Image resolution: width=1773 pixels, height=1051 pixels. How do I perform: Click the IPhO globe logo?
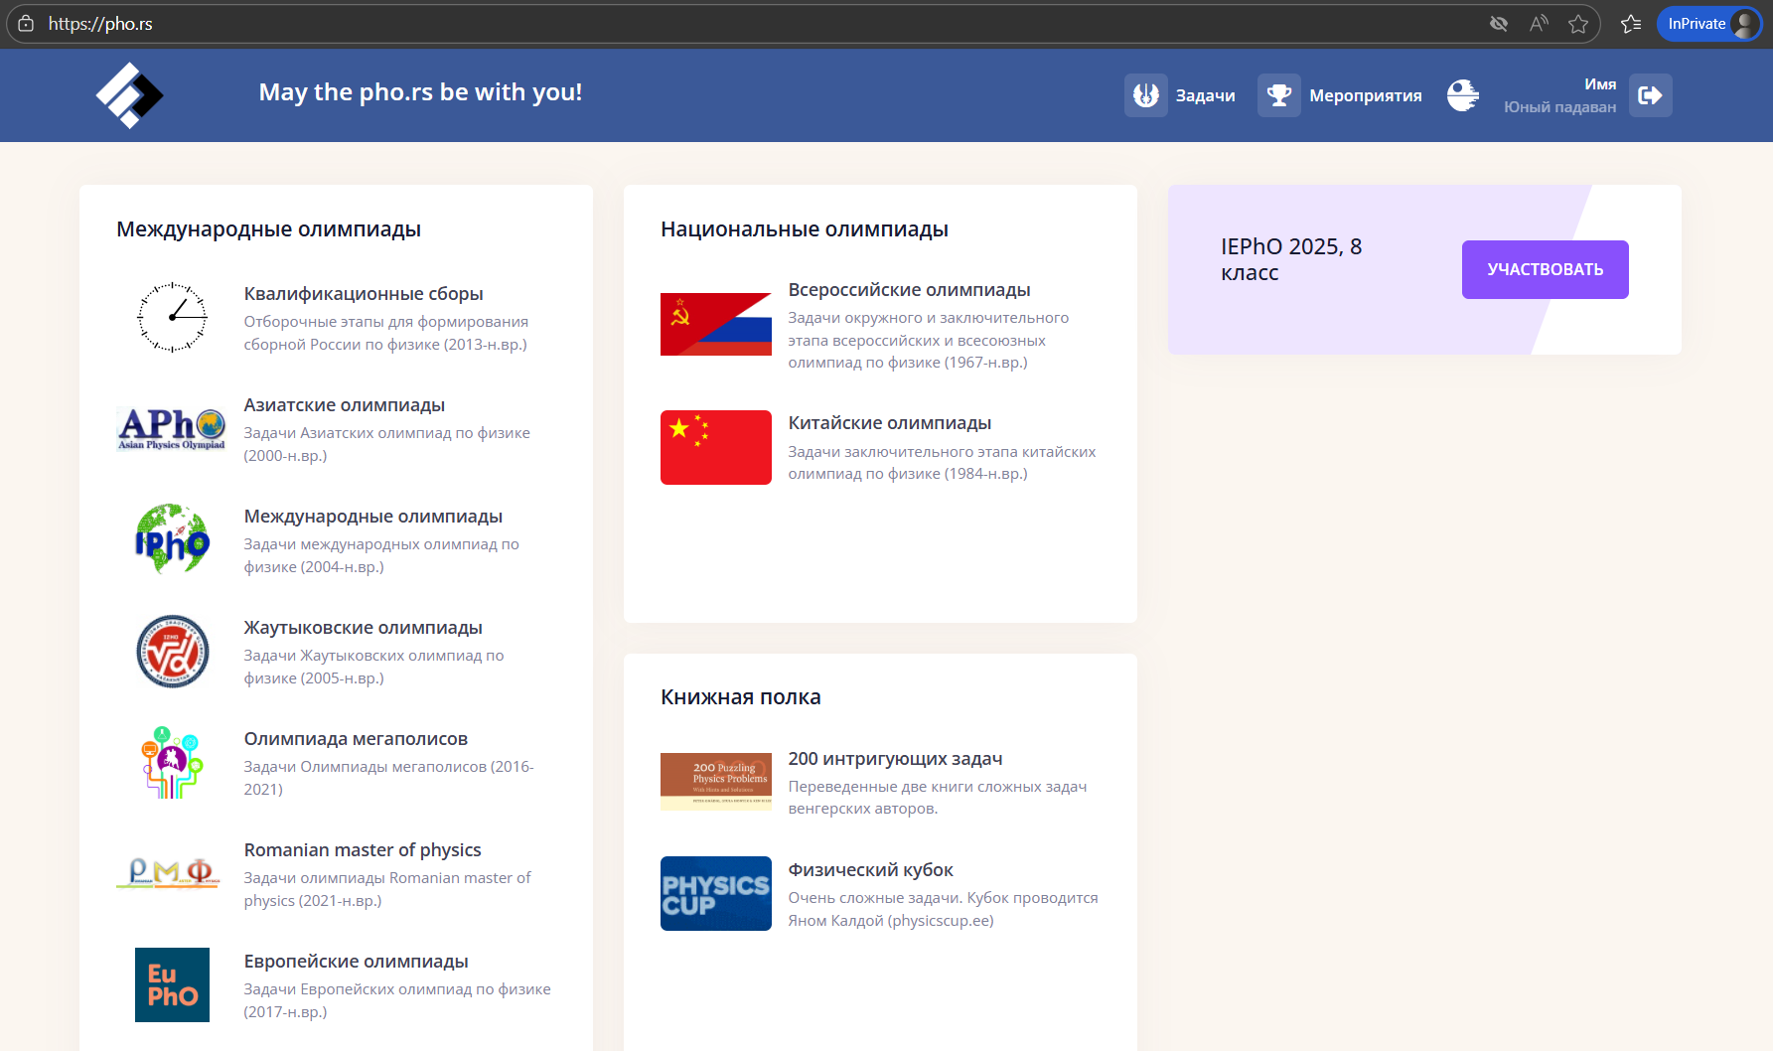172,539
